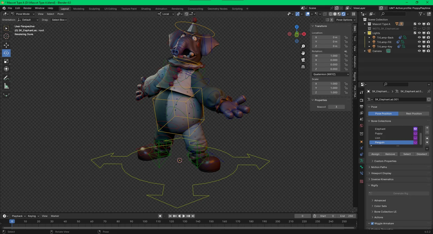Move bone collection up with arrow
The width and height of the screenshot is (433, 234).
coord(427,138)
